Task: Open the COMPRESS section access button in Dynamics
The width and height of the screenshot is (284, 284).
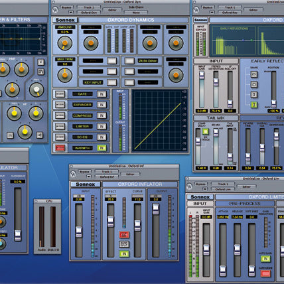Action: pyautogui.click(x=60, y=115)
